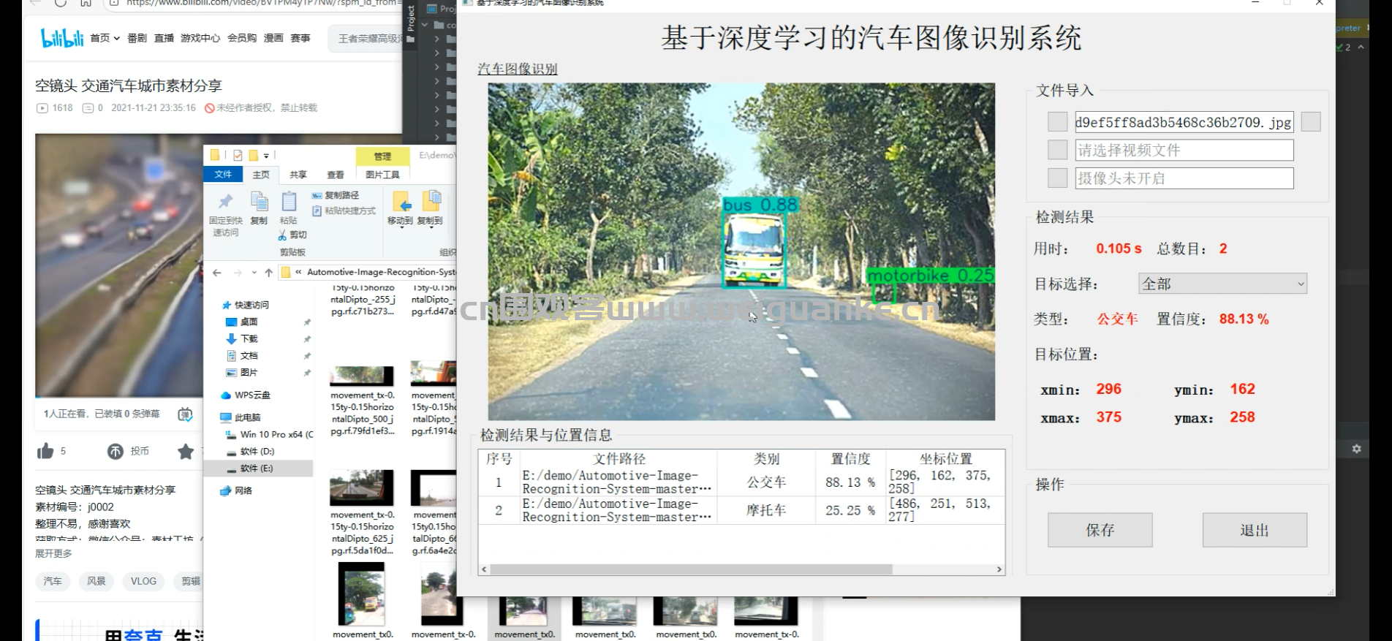Click the 保存 save button
Screen dimensions: 1392x641
pos(1100,530)
